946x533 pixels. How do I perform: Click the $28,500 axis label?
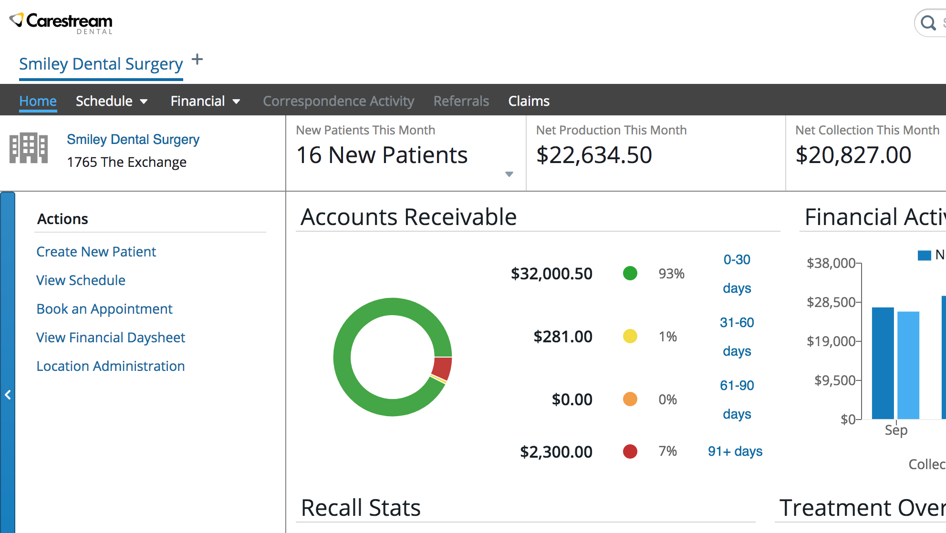(x=831, y=302)
